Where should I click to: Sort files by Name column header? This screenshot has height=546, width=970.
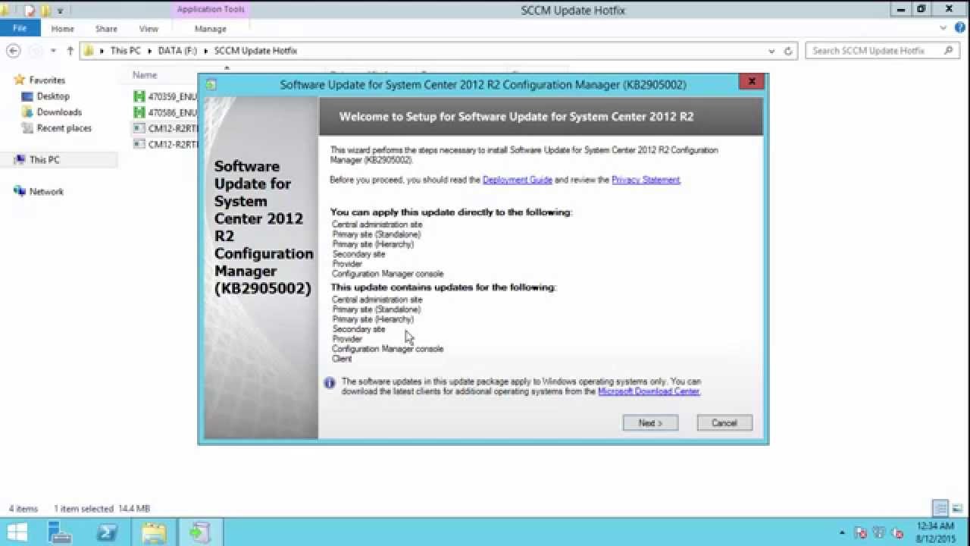pyautogui.click(x=145, y=75)
